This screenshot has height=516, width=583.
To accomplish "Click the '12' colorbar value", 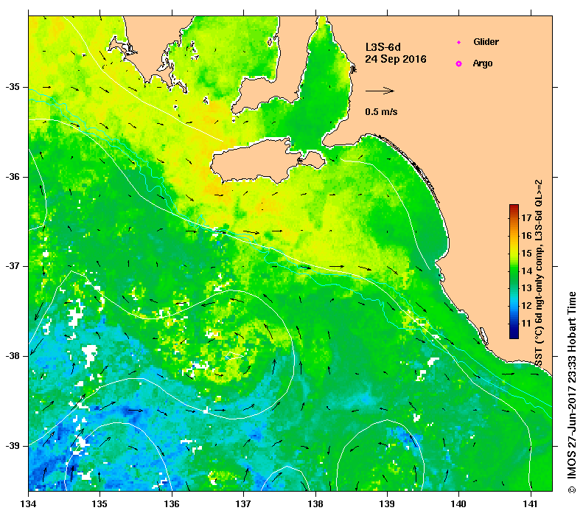I will pyautogui.click(x=526, y=306).
